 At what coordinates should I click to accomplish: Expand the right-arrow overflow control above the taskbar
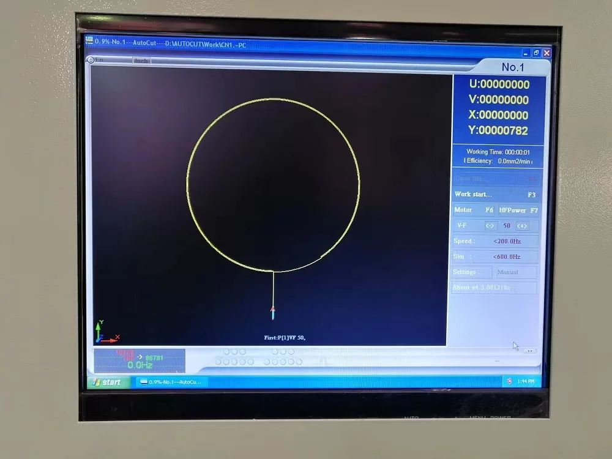[530, 351]
